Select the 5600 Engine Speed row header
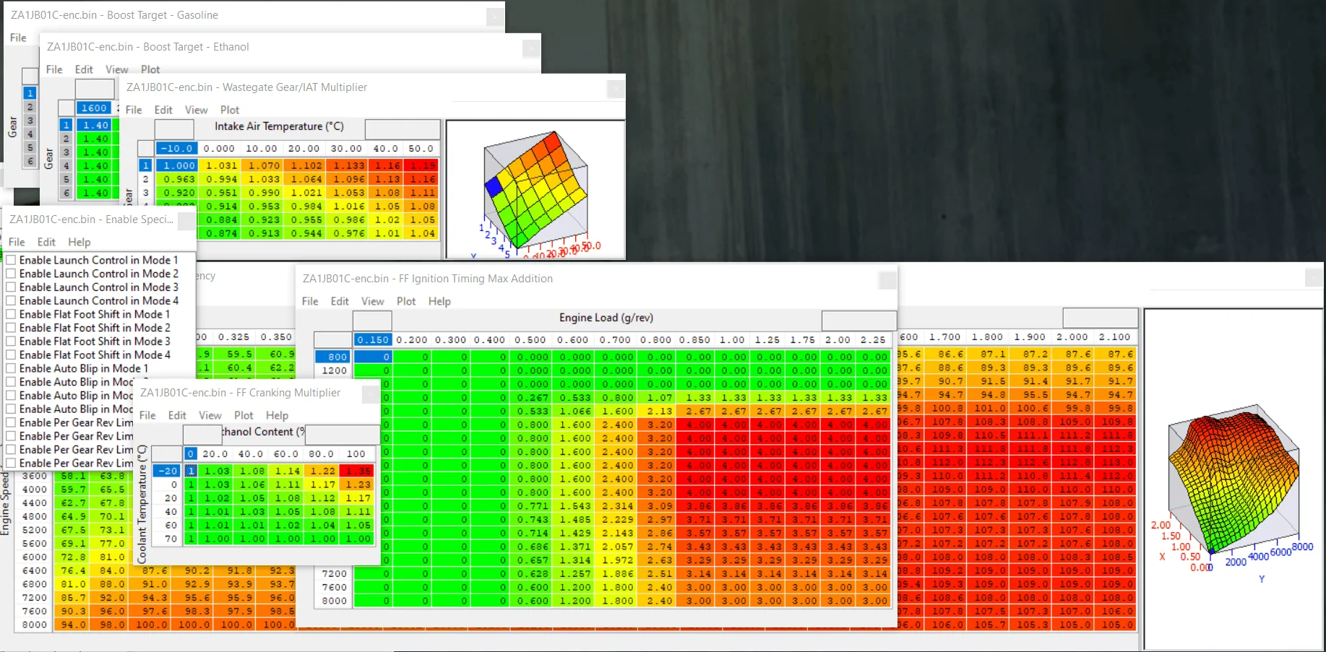Screen dimensions: 1326x652 pyautogui.click(x=34, y=544)
